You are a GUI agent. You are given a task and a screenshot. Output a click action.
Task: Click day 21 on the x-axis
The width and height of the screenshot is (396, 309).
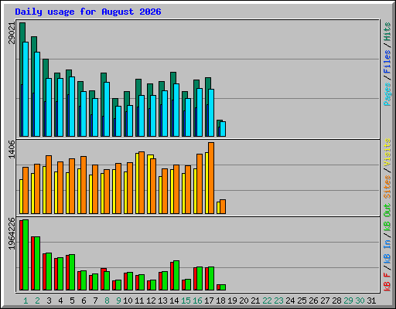(x=255, y=301)
